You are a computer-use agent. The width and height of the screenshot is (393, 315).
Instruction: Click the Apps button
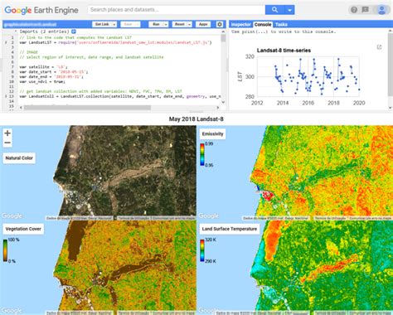coord(203,24)
